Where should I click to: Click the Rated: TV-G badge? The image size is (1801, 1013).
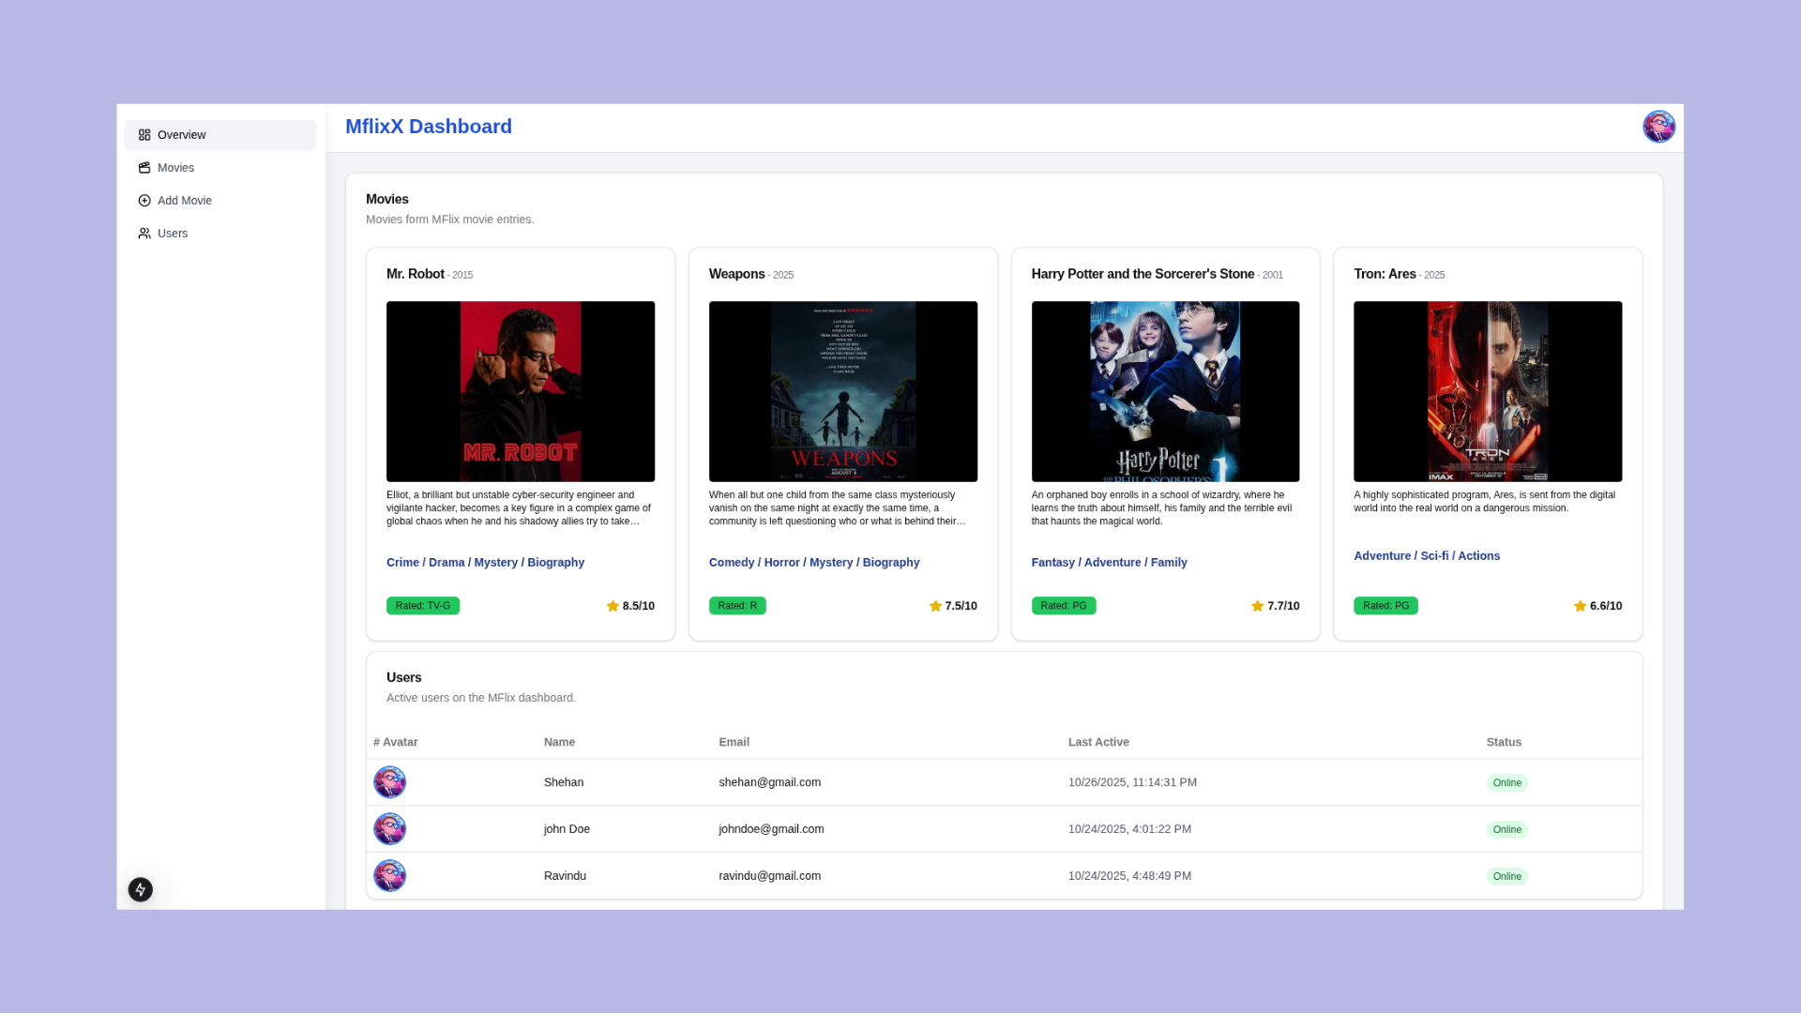(x=423, y=606)
